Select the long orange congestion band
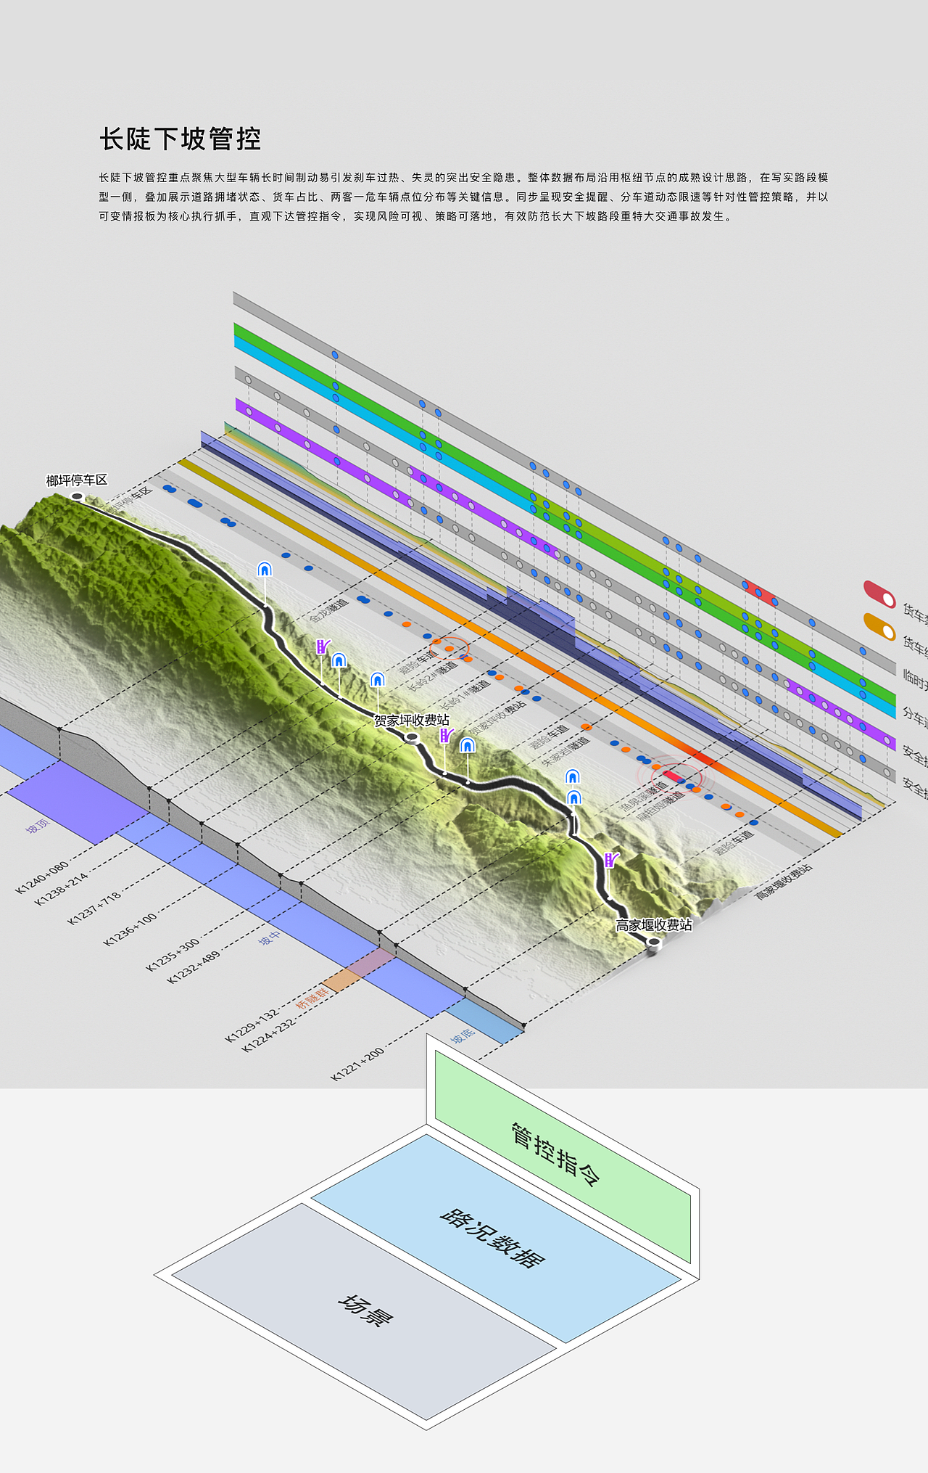 (x=510, y=647)
